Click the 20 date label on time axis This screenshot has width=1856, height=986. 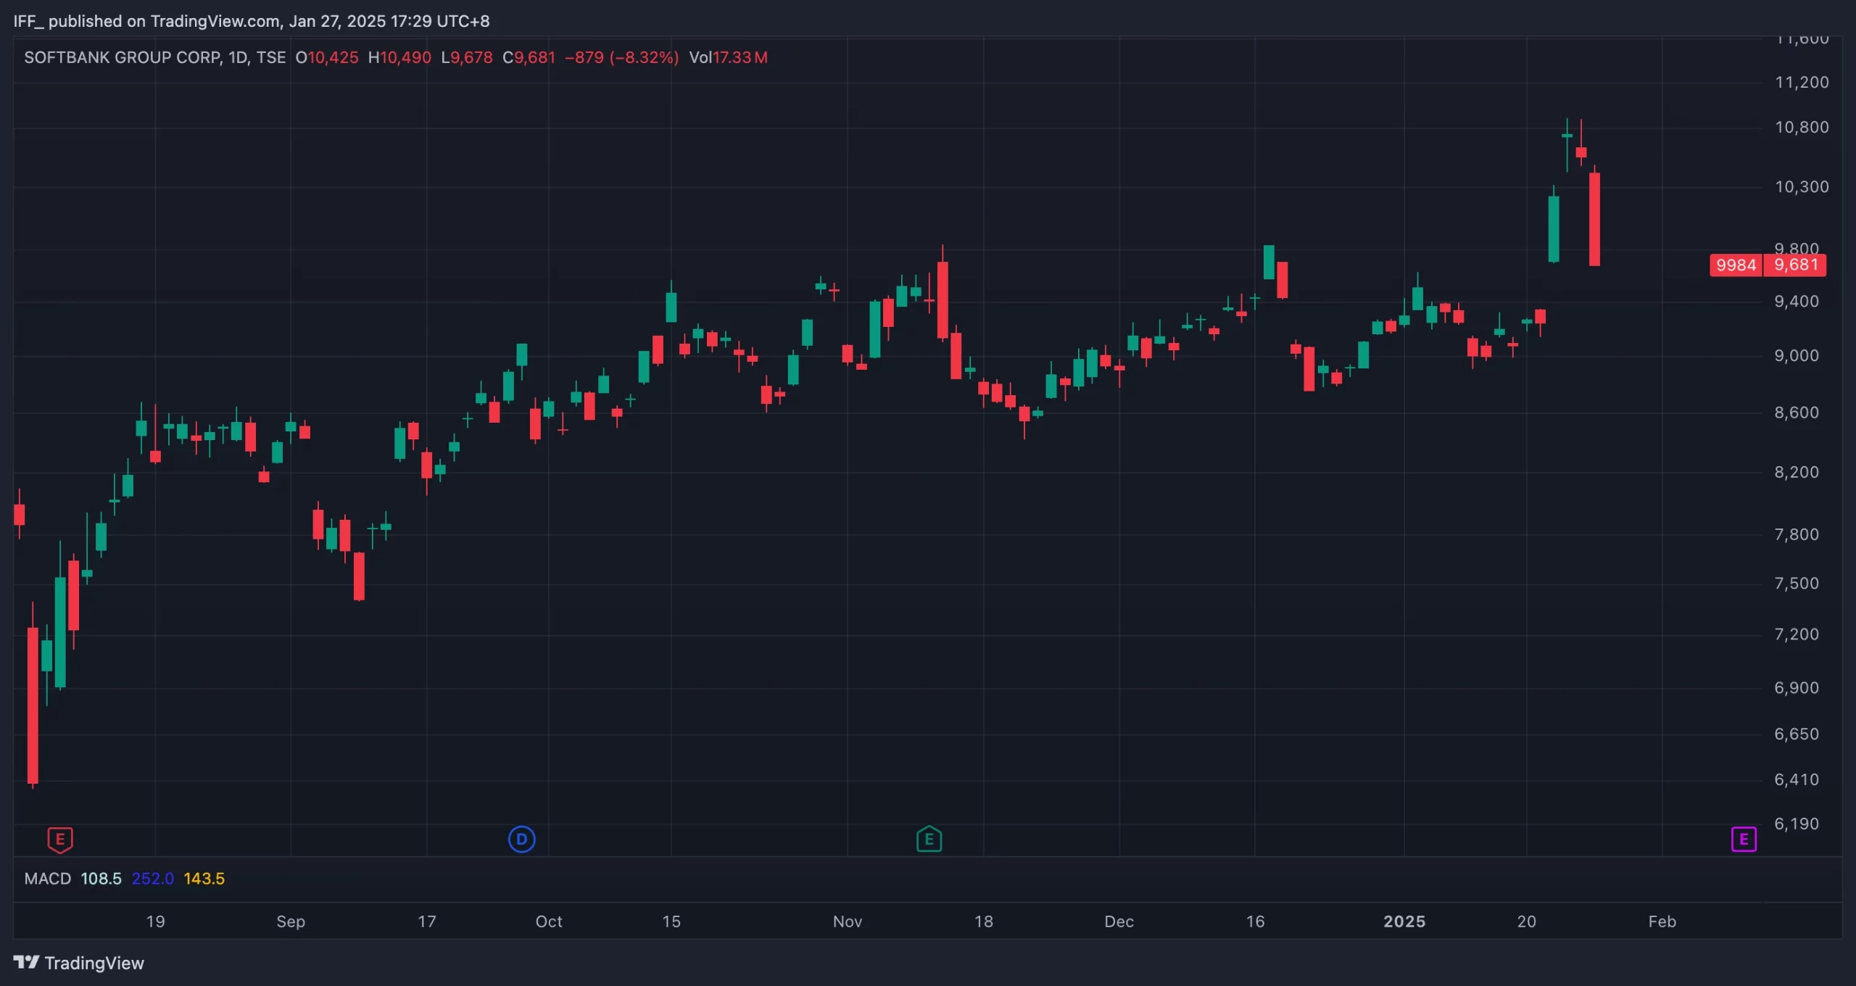pos(1527,921)
